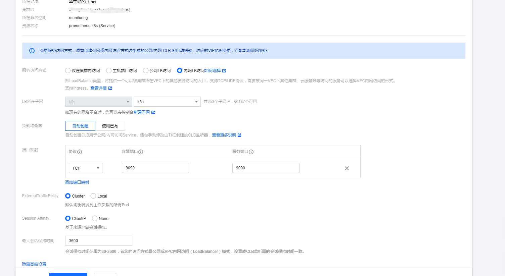Choose Local for ExternalTrafficPolicy
Image resolution: width=505 pixels, height=276 pixels.
click(x=93, y=196)
